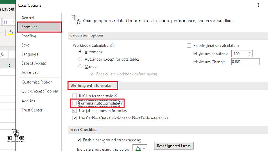Enable Formula AutoComplete checkbox
Viewport: 269px width, 151px height.
74,103
